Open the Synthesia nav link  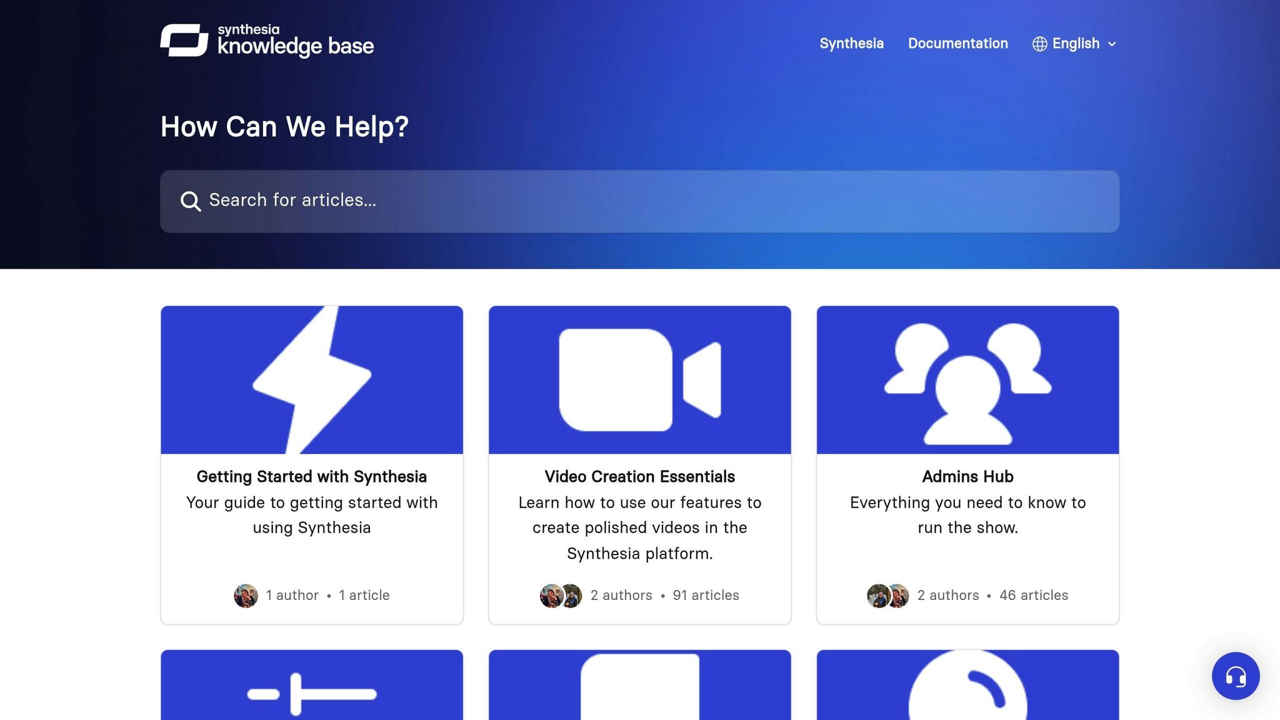tap(851, 44)
